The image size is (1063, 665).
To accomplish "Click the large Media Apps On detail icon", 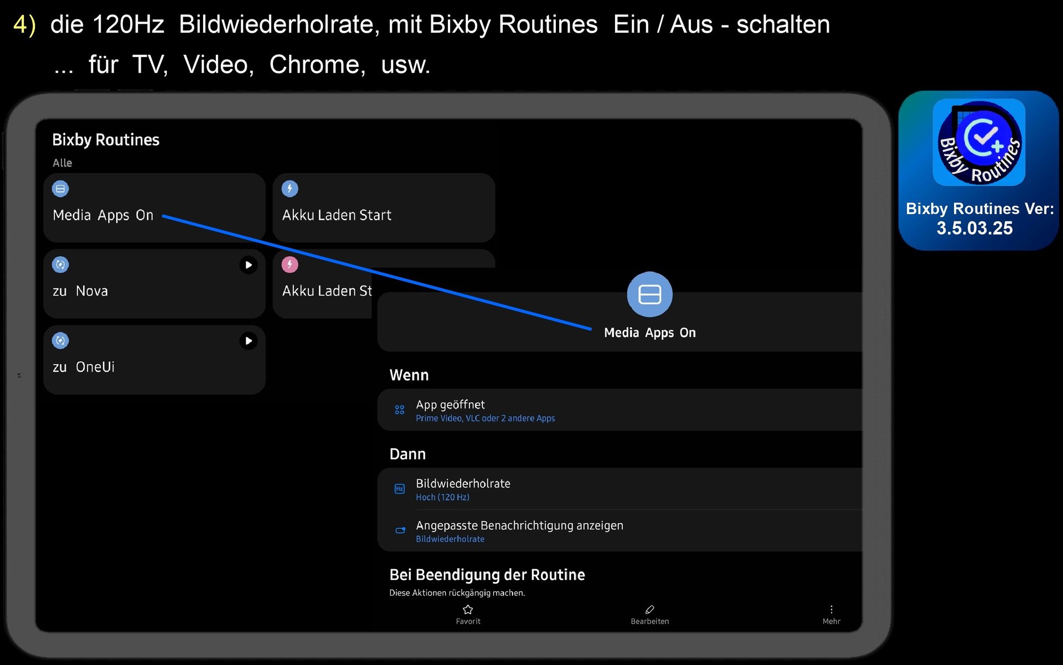I will point(649,294).
